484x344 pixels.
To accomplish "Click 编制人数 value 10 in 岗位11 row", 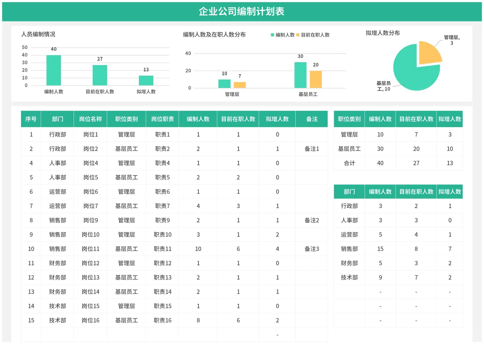I will pyautogui.click(x=198, y=249).
